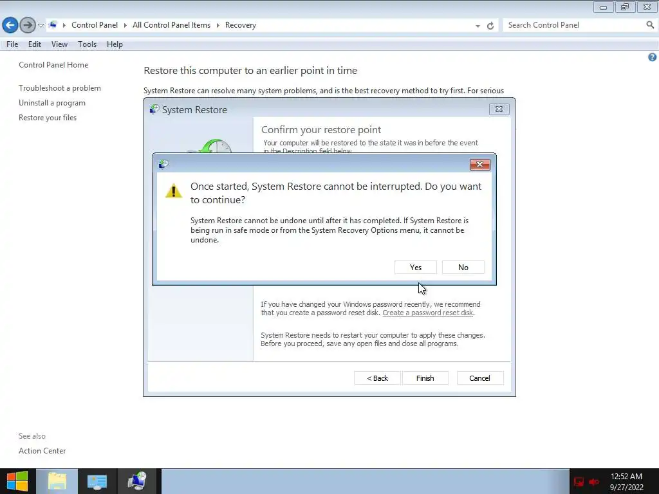
Task: Decline the restore by choosing No
Action: coord(463,268)
